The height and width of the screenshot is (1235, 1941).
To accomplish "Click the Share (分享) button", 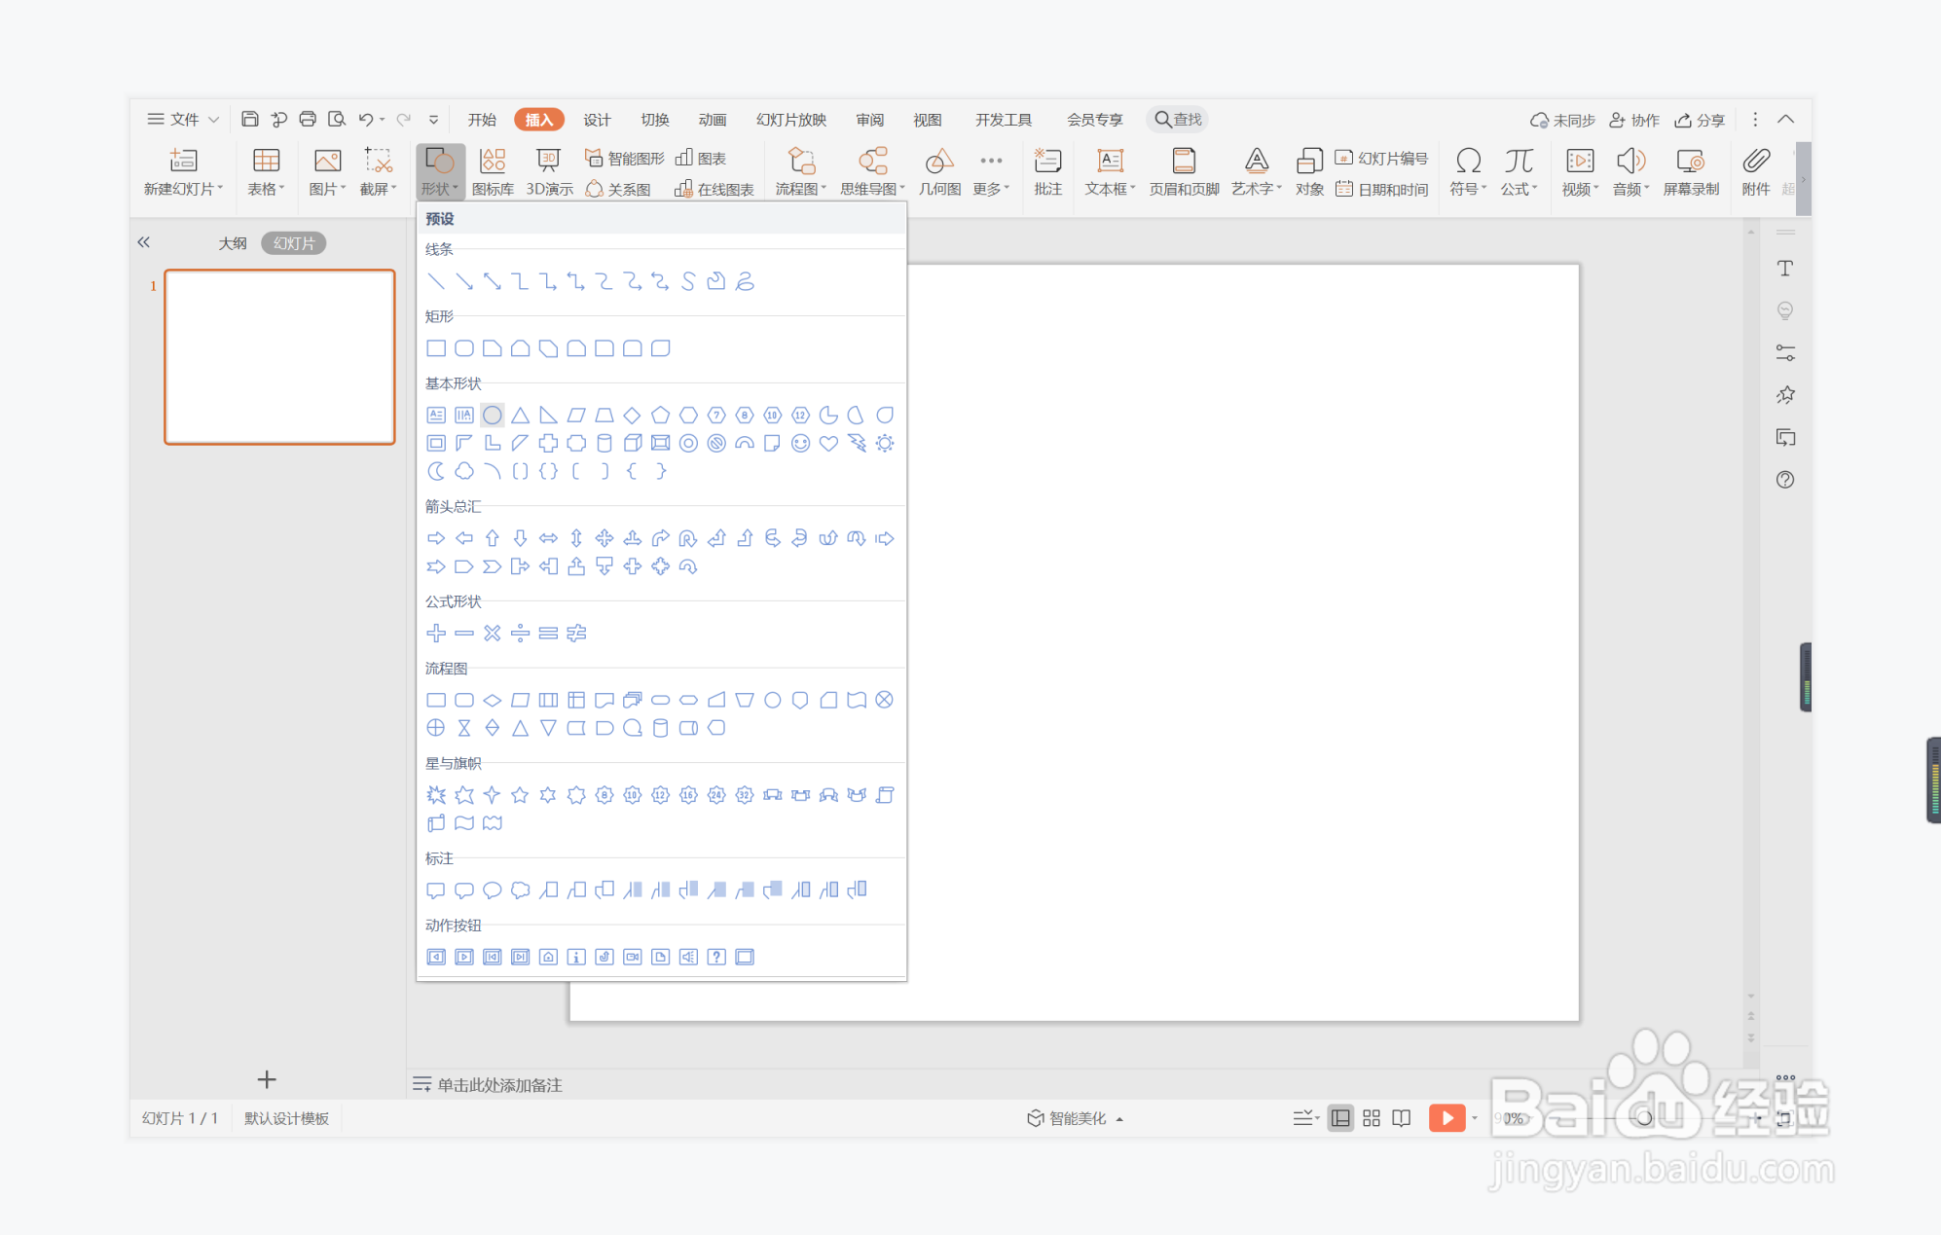I will coord(1700,120).
